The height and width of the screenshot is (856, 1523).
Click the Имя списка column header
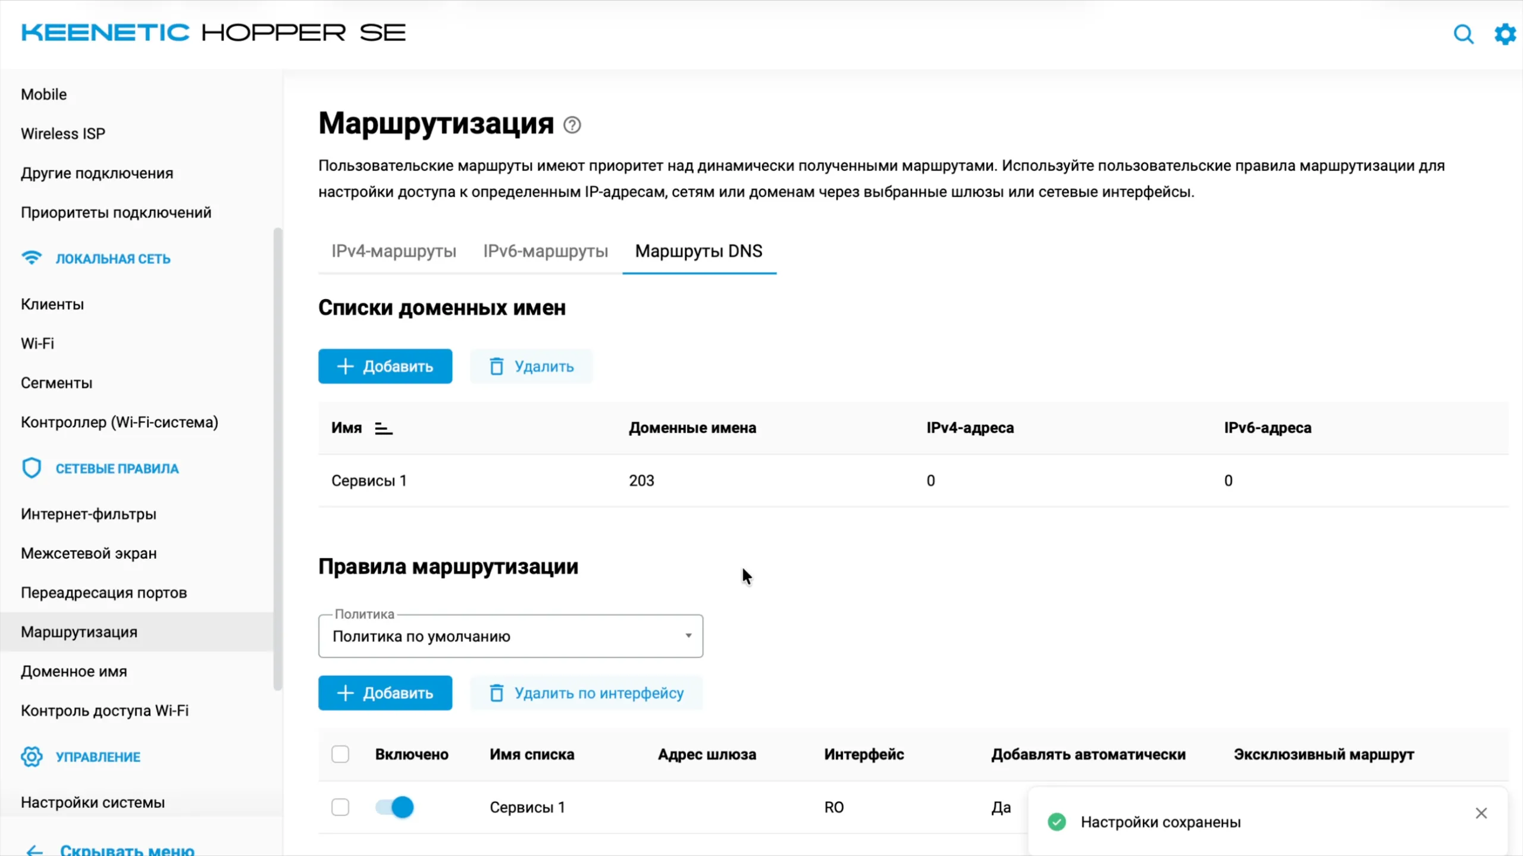click(x=532, y=754)
